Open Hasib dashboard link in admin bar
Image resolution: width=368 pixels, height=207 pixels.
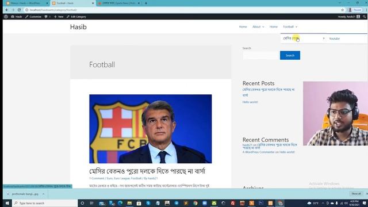point(17,17)
